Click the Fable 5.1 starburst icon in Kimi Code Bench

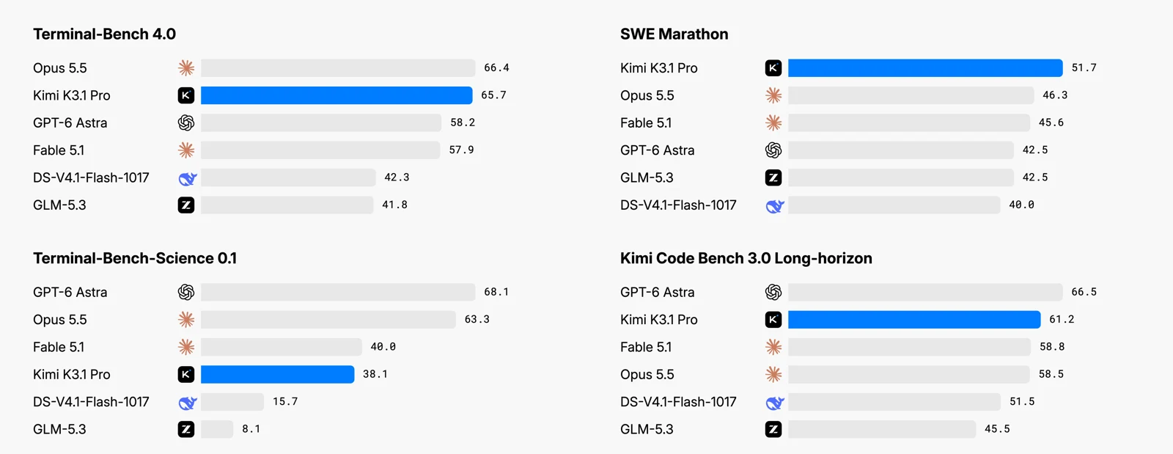(773, 347)
